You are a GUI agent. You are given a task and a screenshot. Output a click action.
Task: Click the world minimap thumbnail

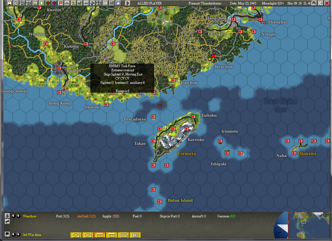(x=309, y=225)
